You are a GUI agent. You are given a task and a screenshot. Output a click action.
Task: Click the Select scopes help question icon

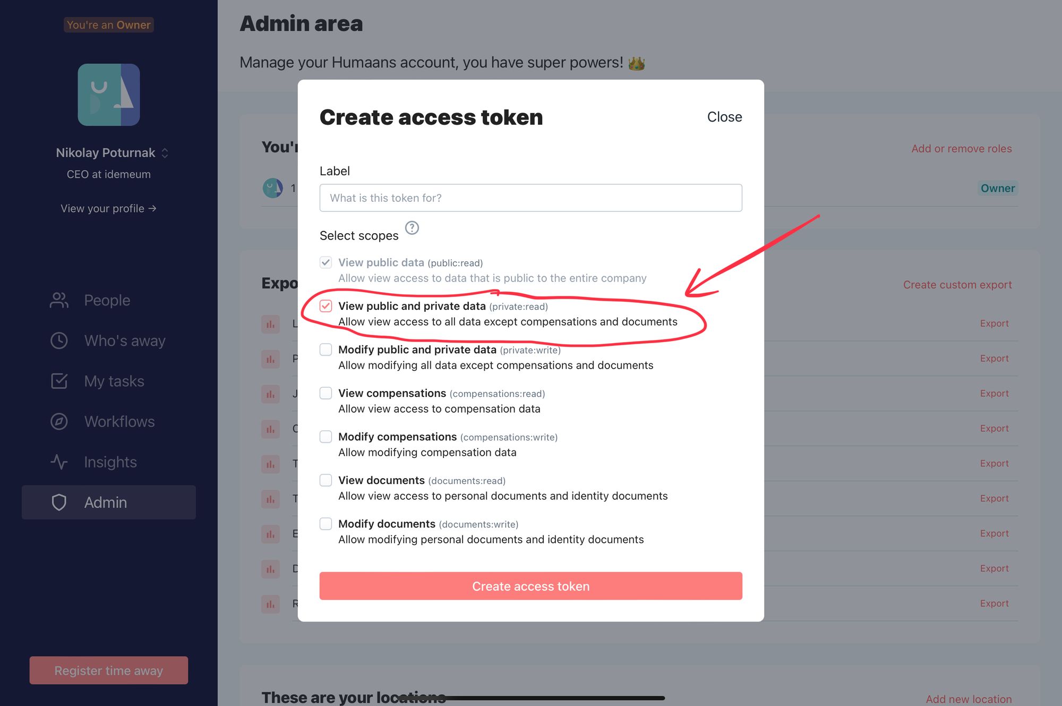(x=412, y=228)
